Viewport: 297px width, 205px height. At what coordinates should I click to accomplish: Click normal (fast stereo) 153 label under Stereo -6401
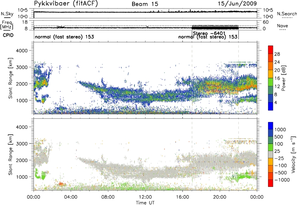coord(208,37)
